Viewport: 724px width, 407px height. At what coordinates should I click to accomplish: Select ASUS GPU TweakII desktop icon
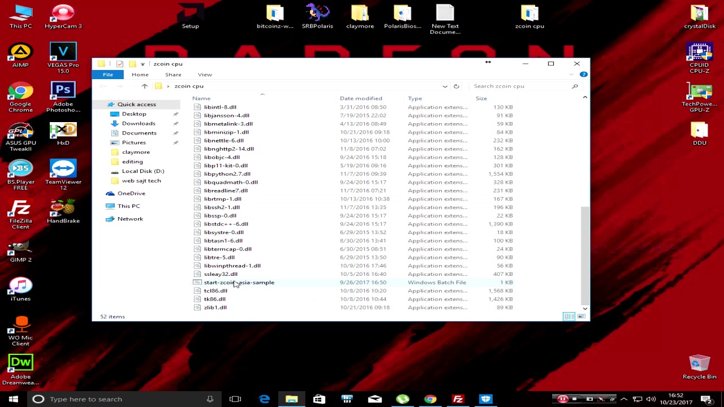pyautogui.click(x=20, y=136)
